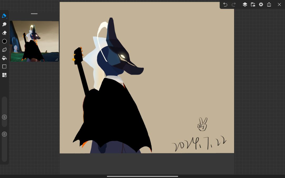This screenshot has width=285, height=178.
Task: Share or export the drawing
Action: coord(269,4)
